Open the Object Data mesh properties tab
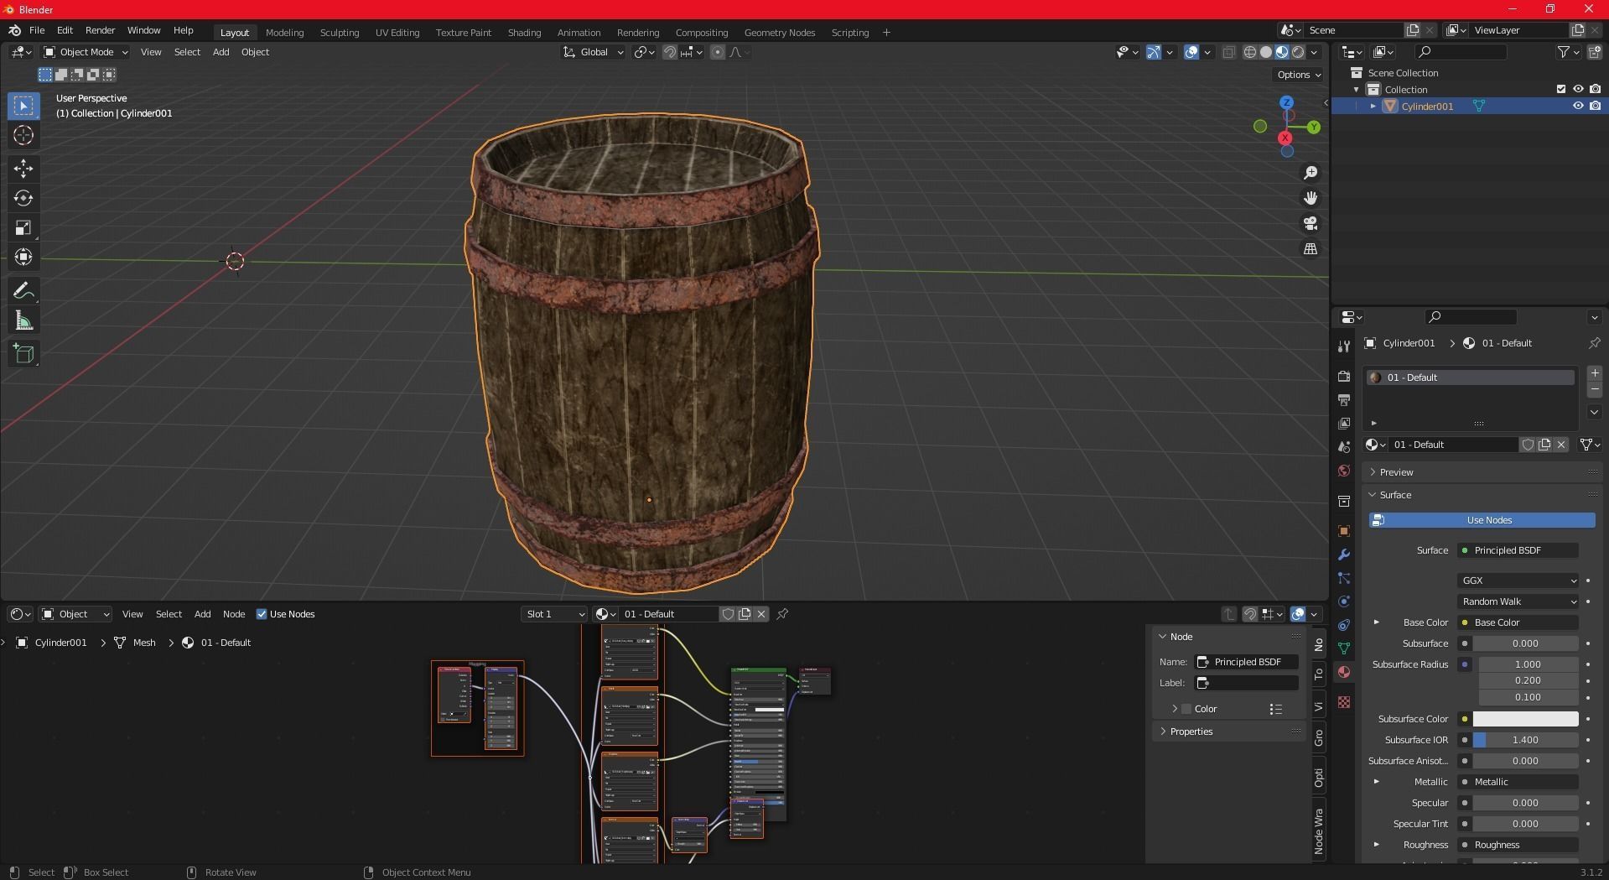Viewport: 1609px width, 880px height. (1344, 648)
